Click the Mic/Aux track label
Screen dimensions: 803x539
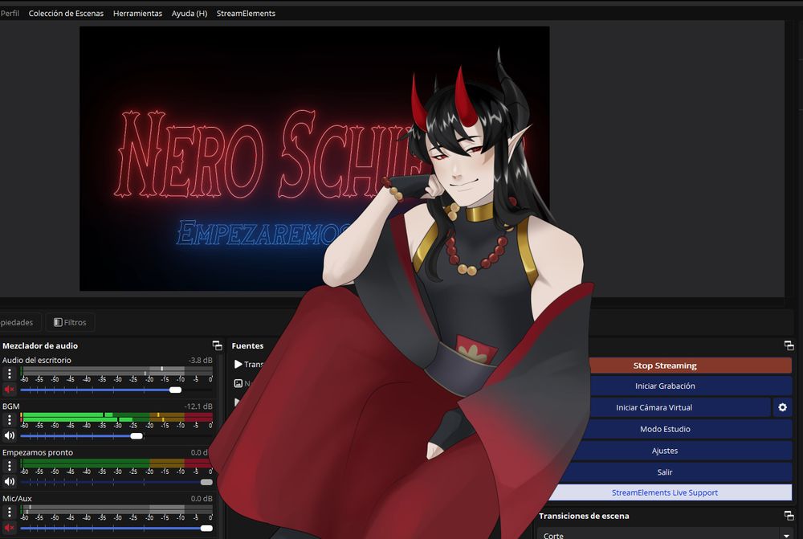17,499
